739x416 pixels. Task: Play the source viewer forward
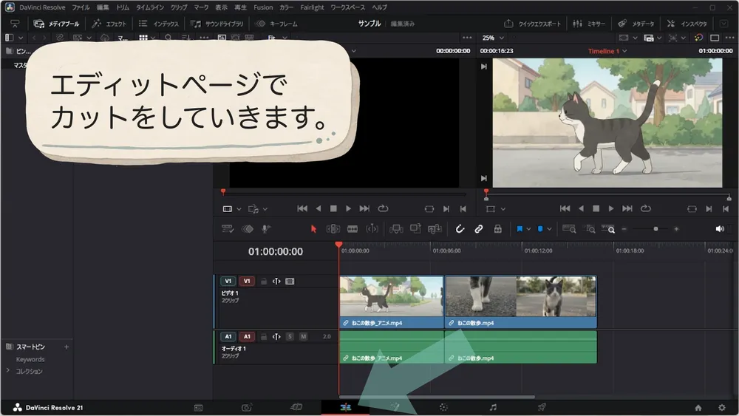click(348, 208)
